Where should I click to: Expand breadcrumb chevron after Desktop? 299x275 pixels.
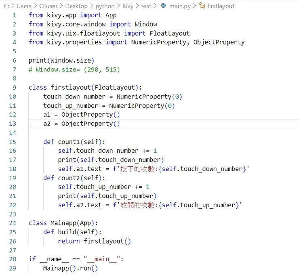92,6
